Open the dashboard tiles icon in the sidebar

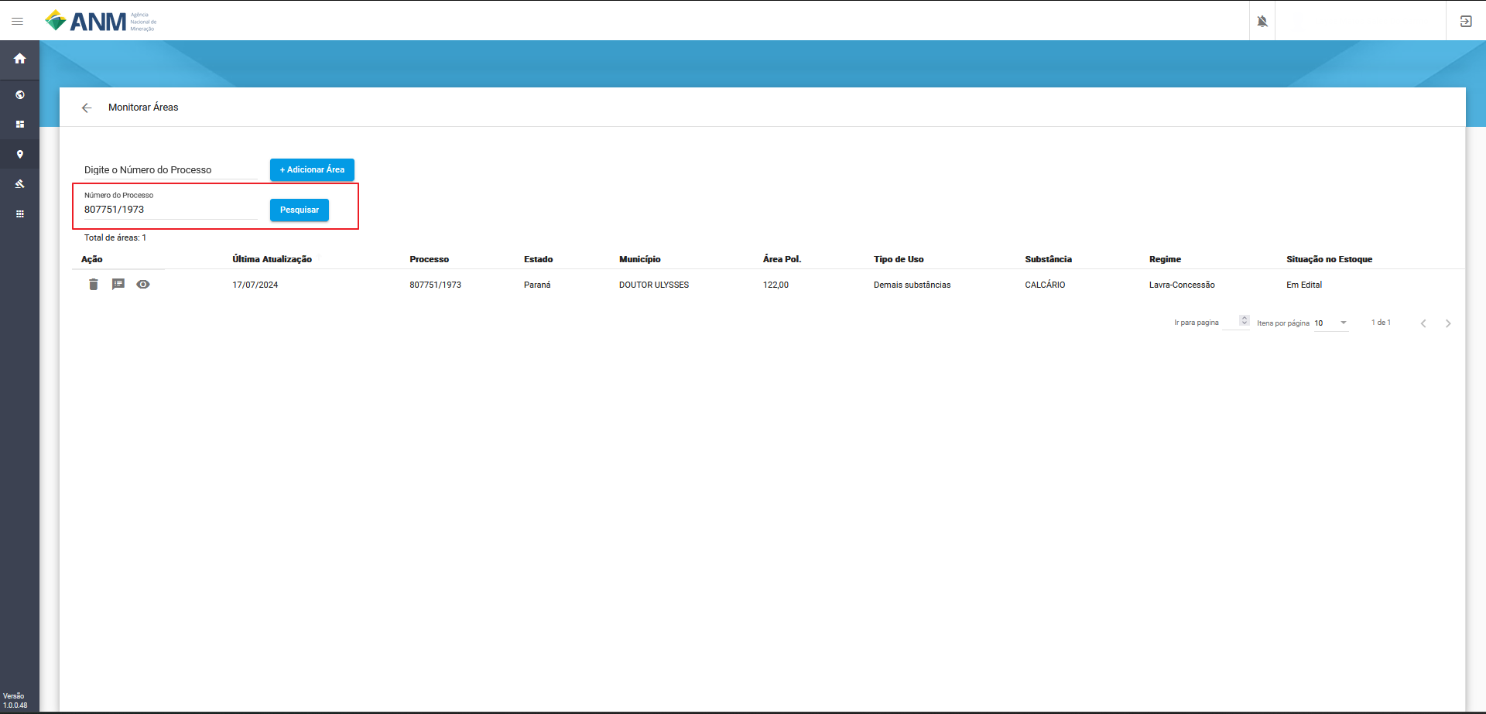click(x=19, y=125)
